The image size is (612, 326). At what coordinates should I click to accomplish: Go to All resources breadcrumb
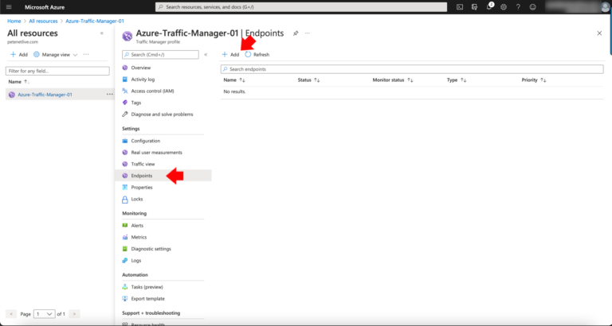tap(43, 21)
